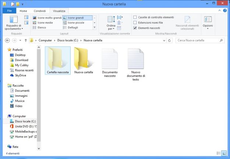This screenshot has height=159, width=230.
Task: Open the File tab
Action: (10, 11)
